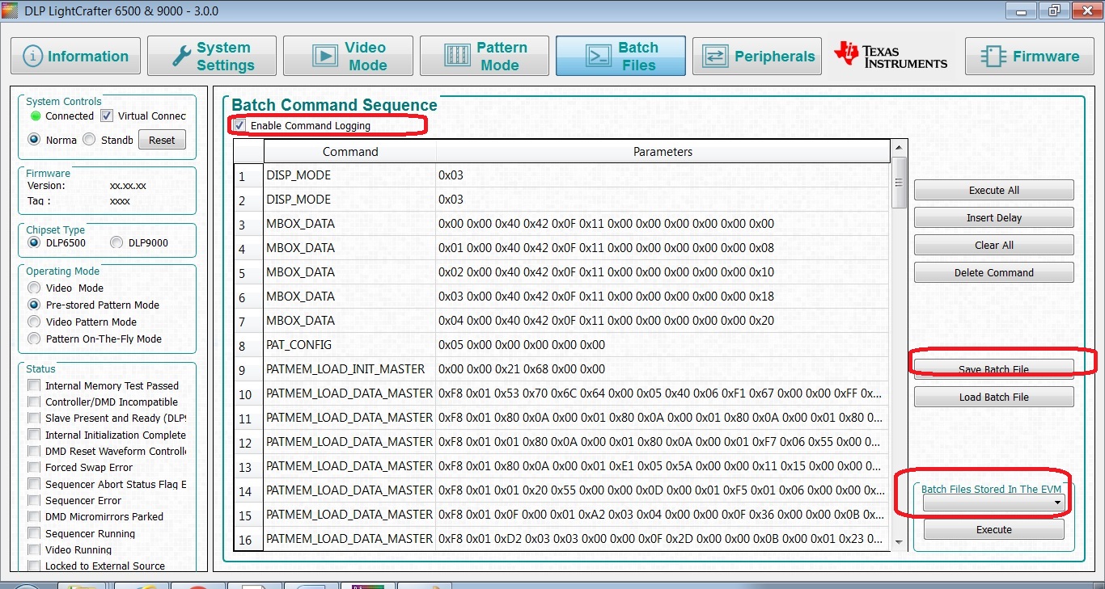The image size is (1105, 589).
Task: Click the Clear All button
Action: click(x=994, y=246)
